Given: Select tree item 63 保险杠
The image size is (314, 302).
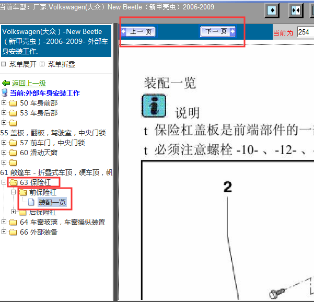Looking at the screenshot, I should click(35, 182).
